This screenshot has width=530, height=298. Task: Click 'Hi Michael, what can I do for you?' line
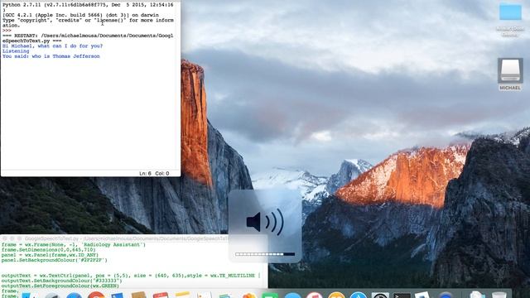pyautogui.click(x=52, y=46)
